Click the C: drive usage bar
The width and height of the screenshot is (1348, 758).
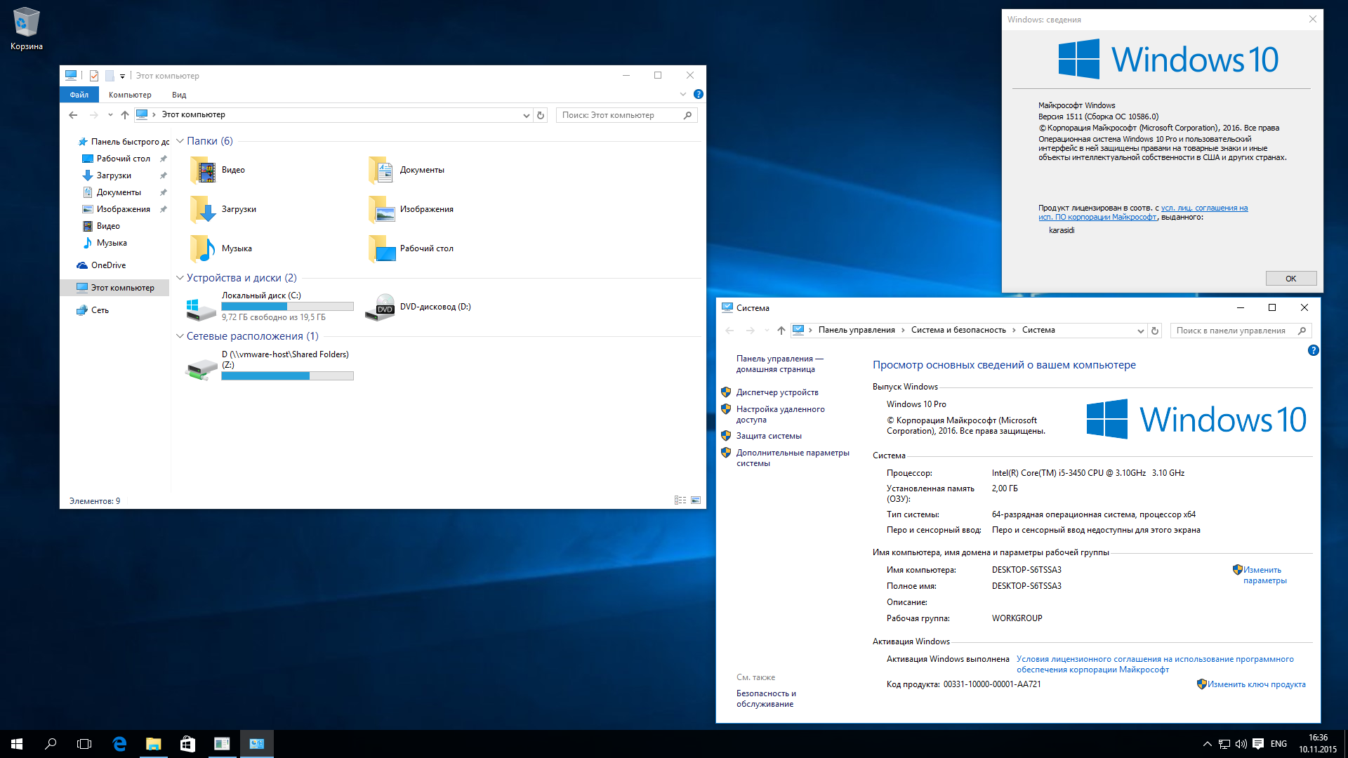click(x=287, y=306)
